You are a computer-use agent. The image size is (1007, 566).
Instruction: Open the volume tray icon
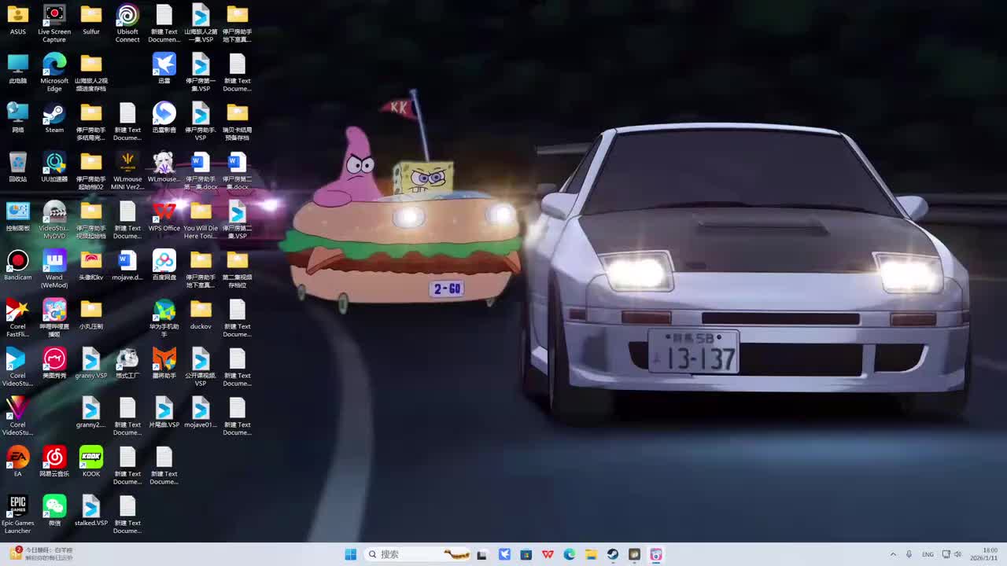pyautogui.click(x=958, y=554)
